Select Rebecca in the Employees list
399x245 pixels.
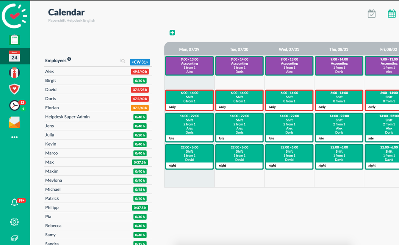pos(53,226)
